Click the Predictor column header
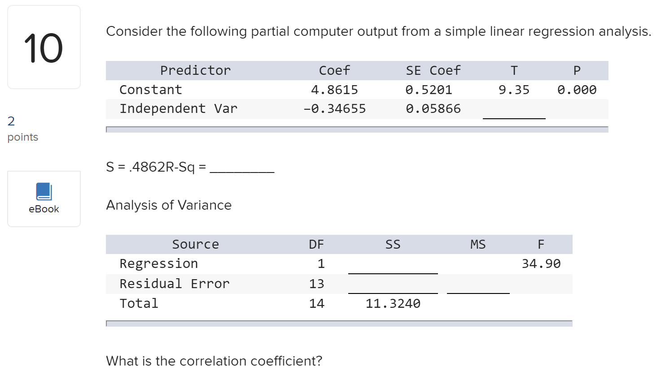Screen dimensions: 661x384 pos(195,70)
